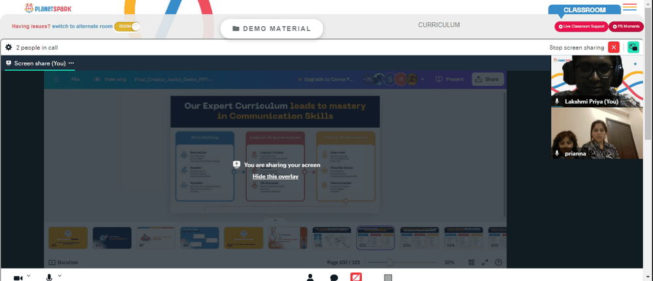This screenshot has width=653, height=281.
Task: Select slide thumbnail 102
Action: pos(375,238)
